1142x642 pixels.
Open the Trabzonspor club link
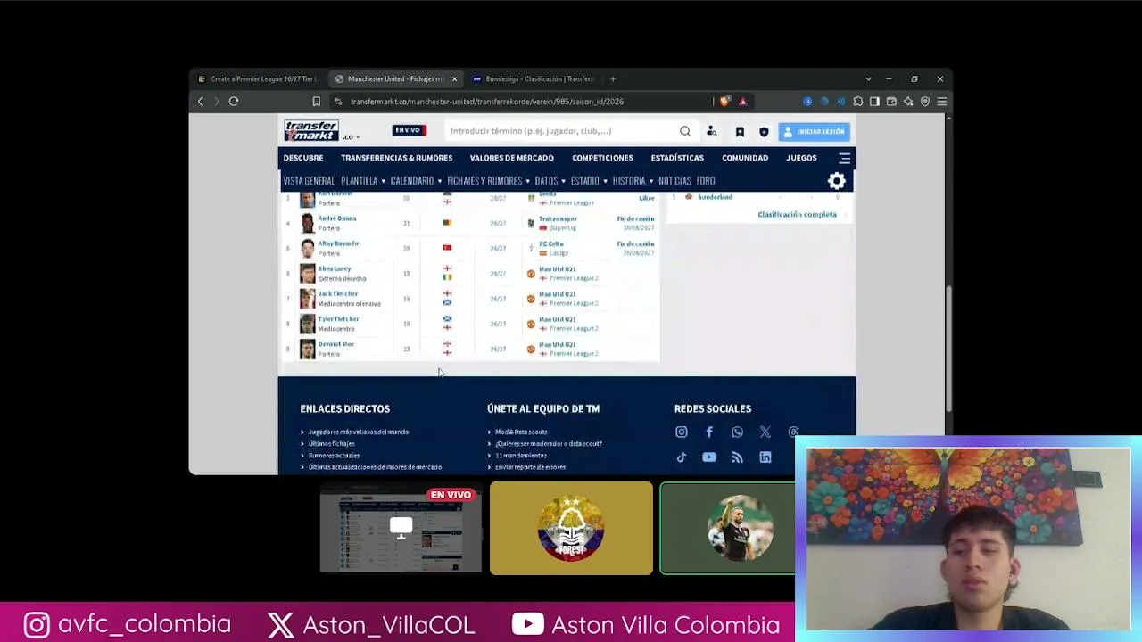point(558,218)
